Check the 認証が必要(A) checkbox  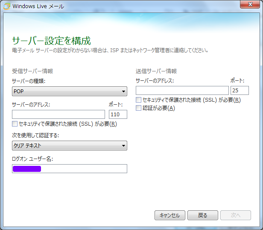138,108
